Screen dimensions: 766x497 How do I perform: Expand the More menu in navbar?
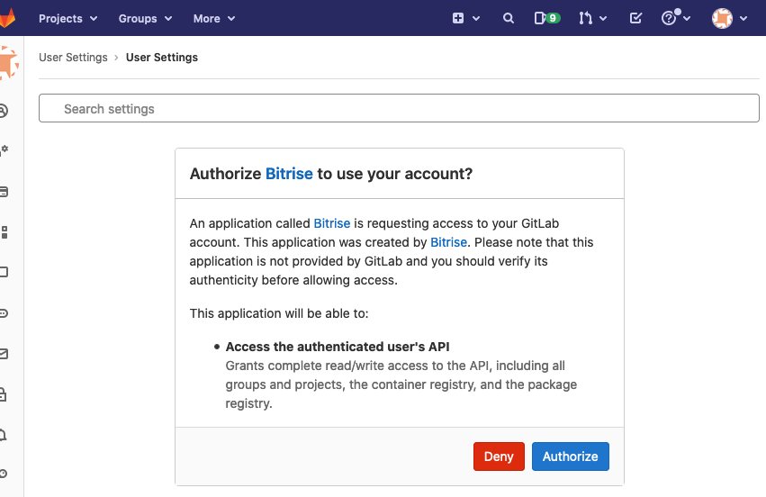214,19
